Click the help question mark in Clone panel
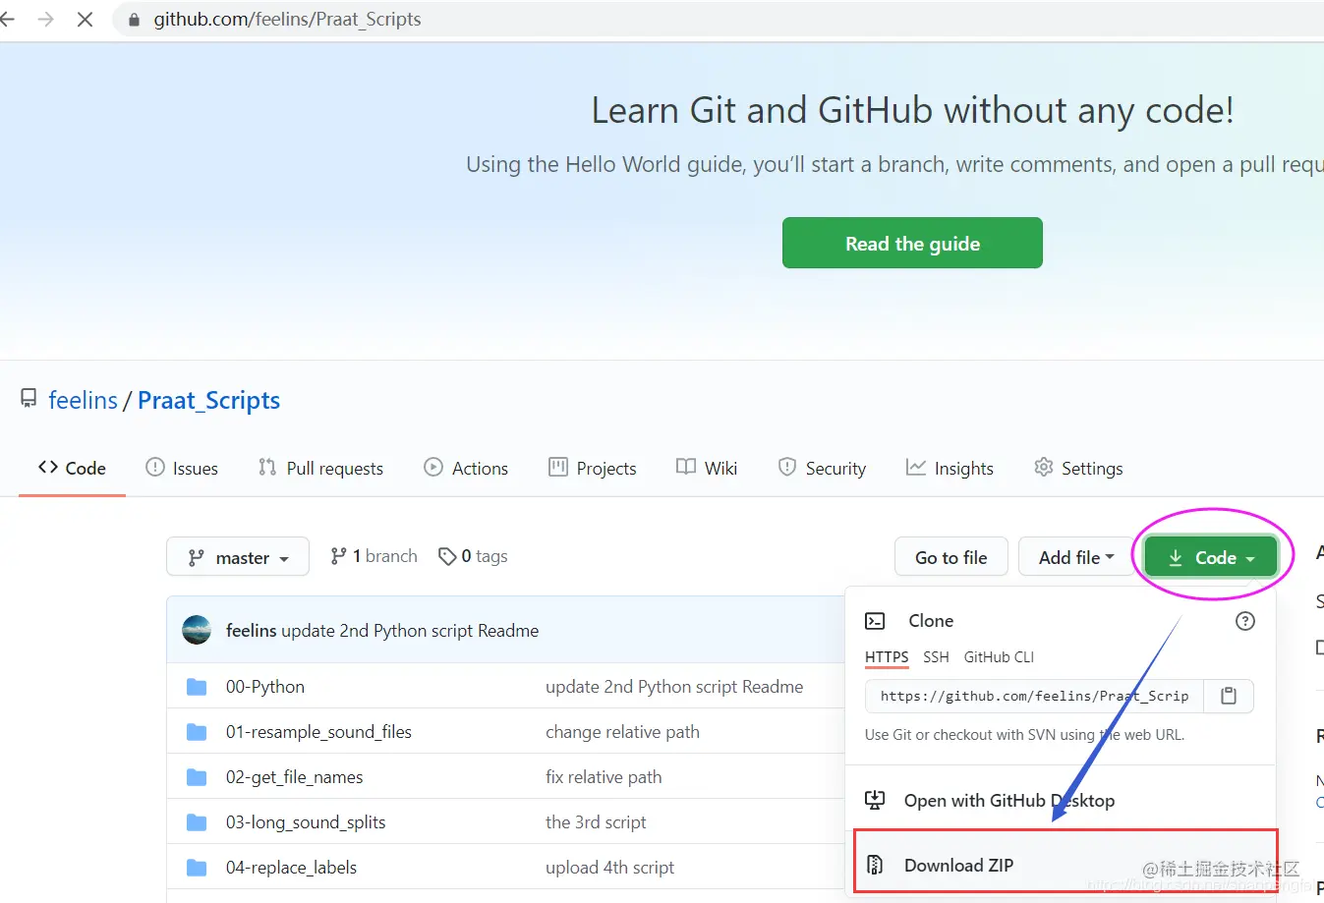 pos(1245,621)
